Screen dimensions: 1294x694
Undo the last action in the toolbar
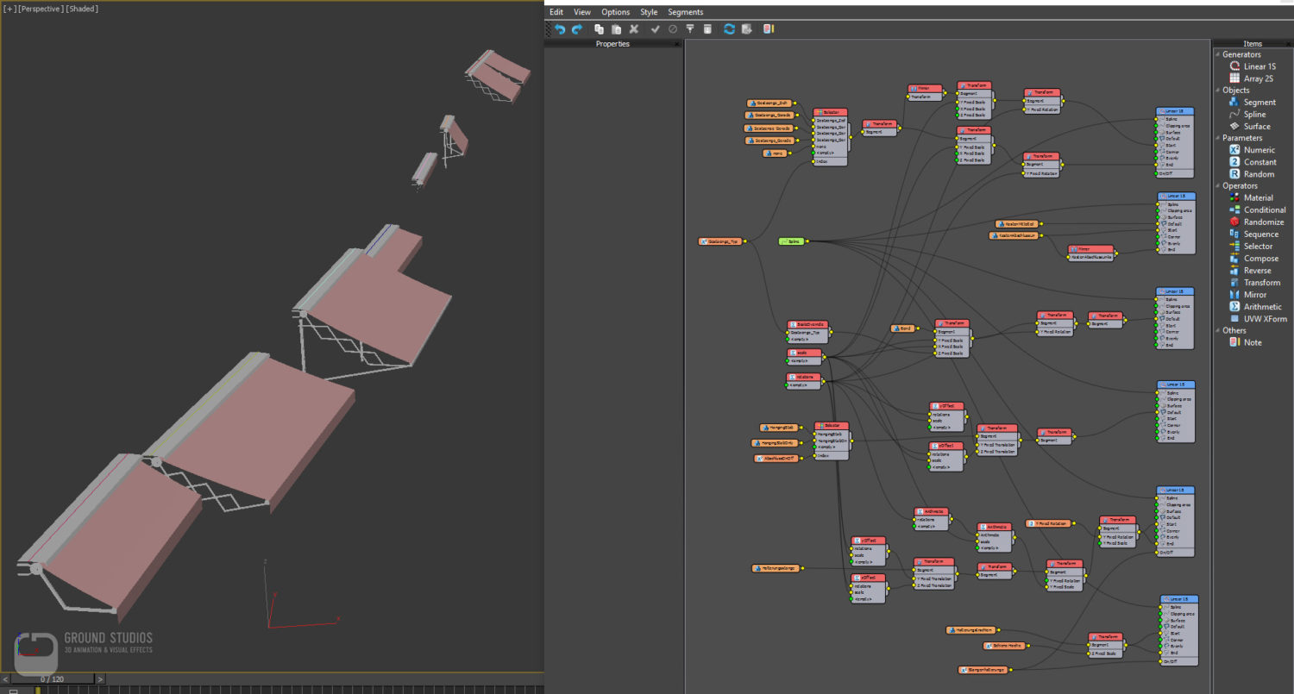coord(559,29)
